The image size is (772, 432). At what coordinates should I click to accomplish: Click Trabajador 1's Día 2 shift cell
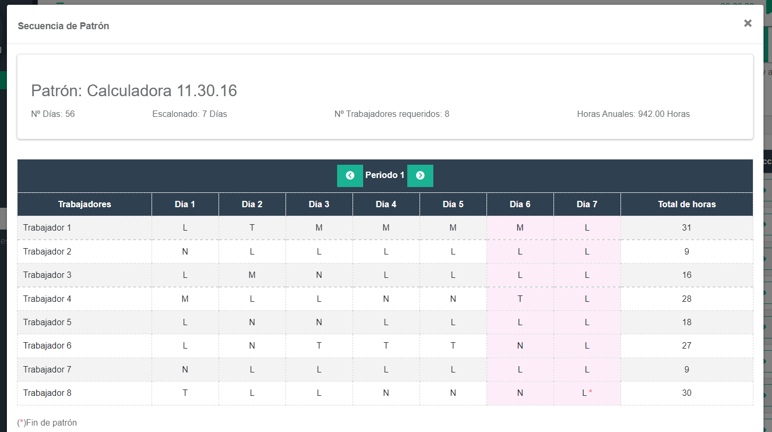(x=252, y=227)
